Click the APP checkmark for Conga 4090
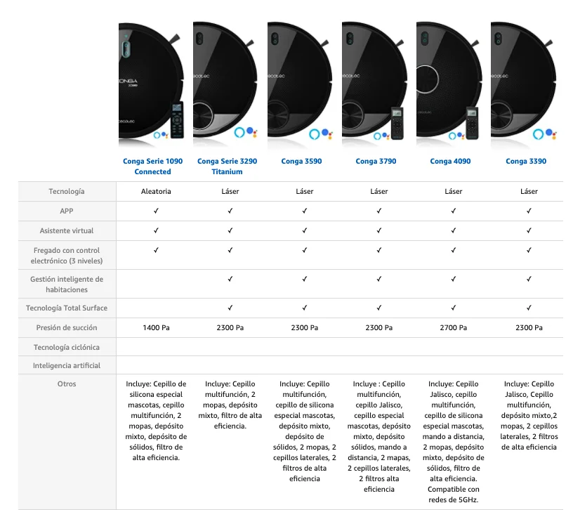Image resolution: width=573 pixels, height=510 pixels. tap(454, 211)
